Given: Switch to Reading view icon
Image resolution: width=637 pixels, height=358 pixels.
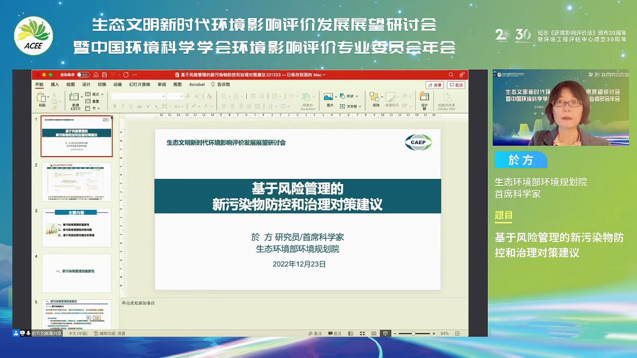Looking at the screenshot, I should click(374, 333).
